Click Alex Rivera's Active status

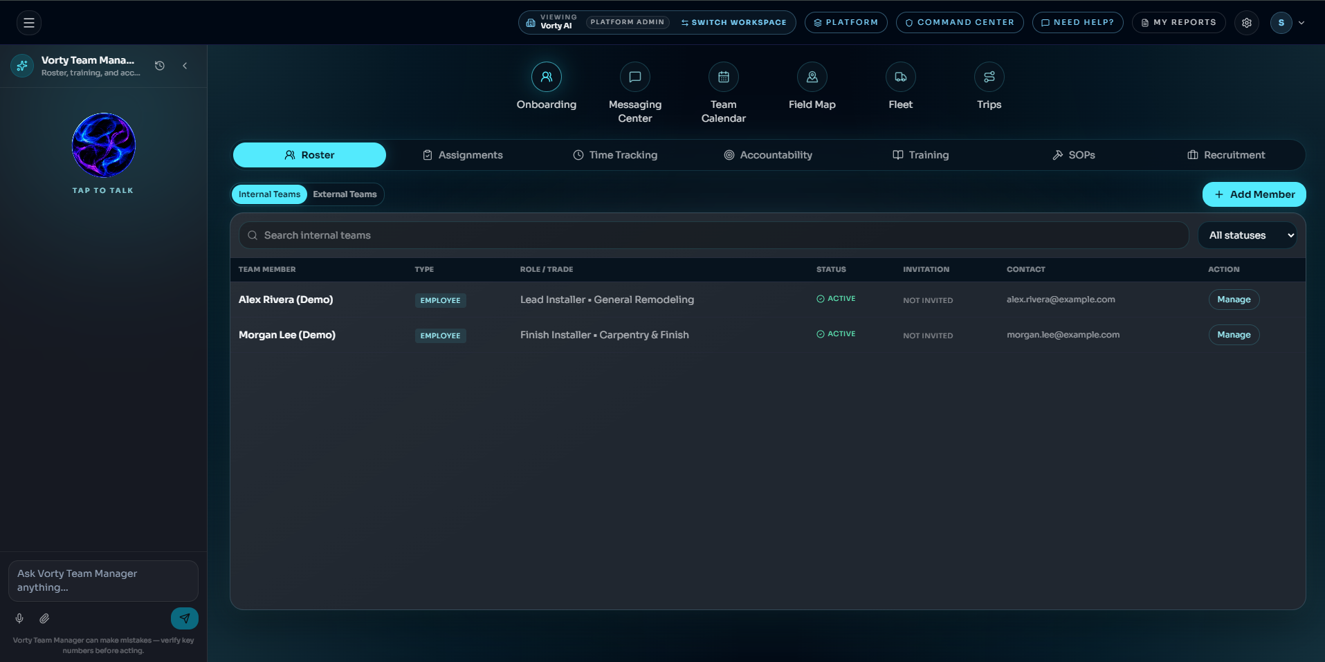[x=836, y=299]
